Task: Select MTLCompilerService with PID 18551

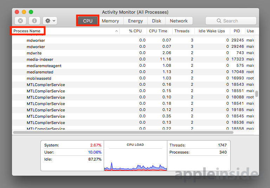Action: click(x=133, y=91)
